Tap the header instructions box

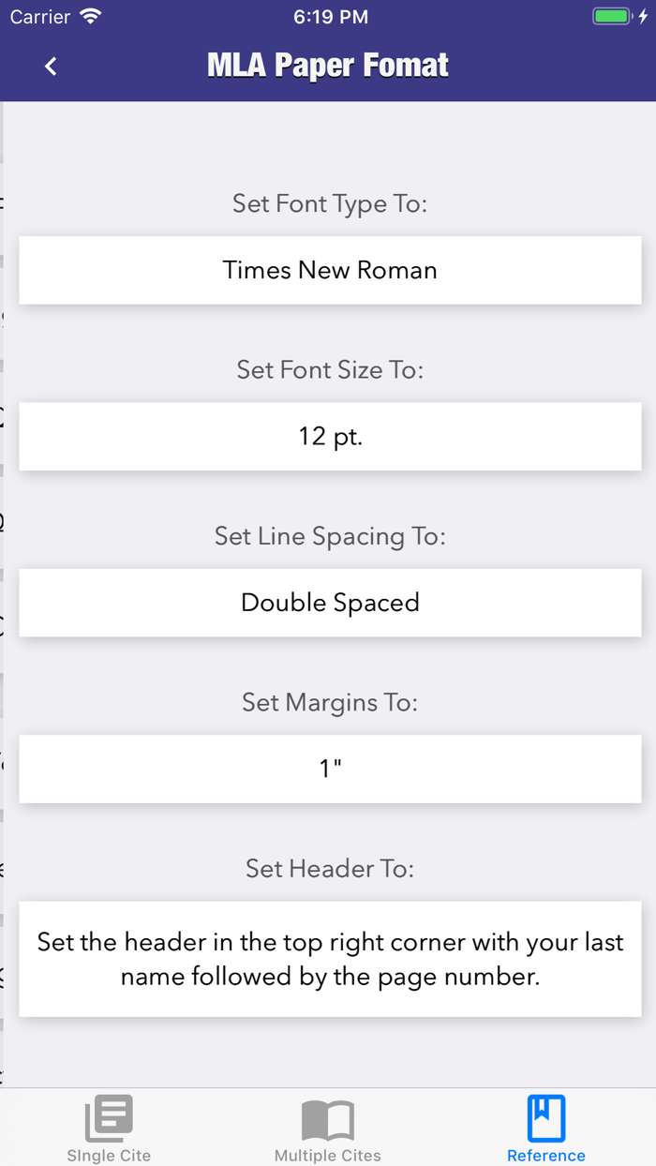click(x=330, y=959)
